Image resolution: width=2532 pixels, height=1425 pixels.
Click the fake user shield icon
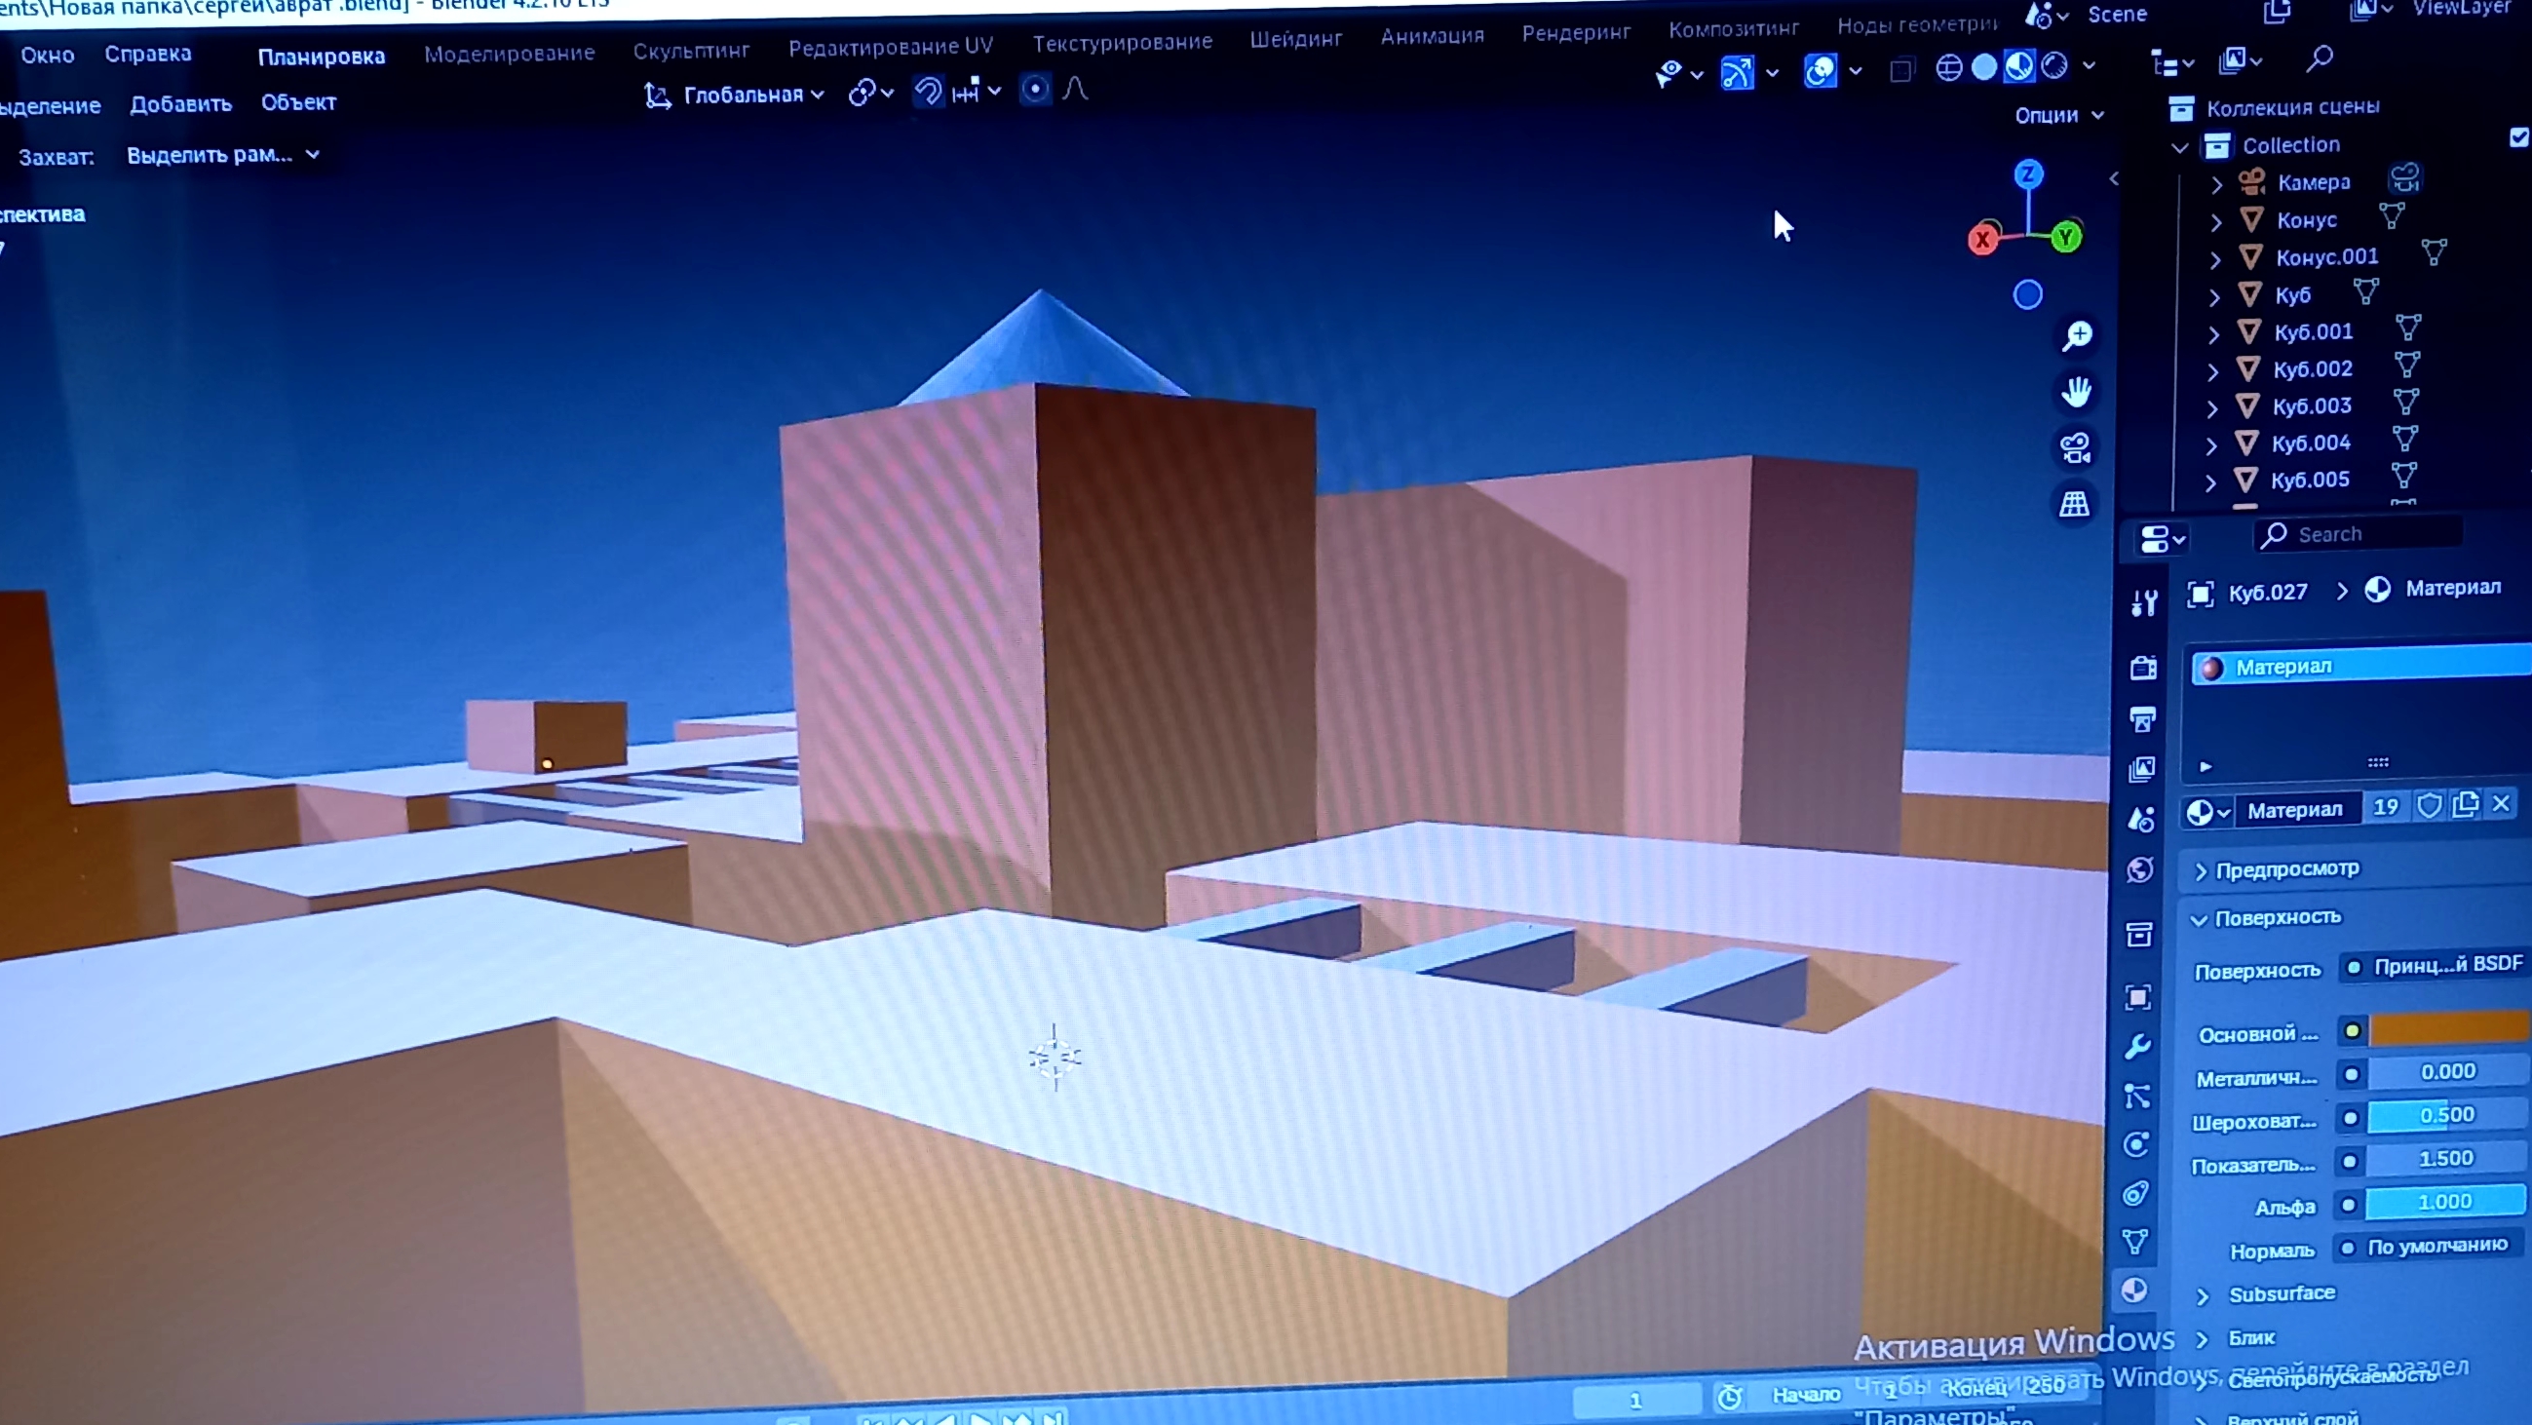click(2429, 807)
